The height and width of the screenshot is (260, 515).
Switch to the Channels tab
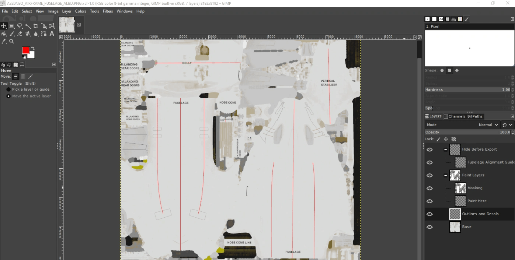(x=455, y=116)
